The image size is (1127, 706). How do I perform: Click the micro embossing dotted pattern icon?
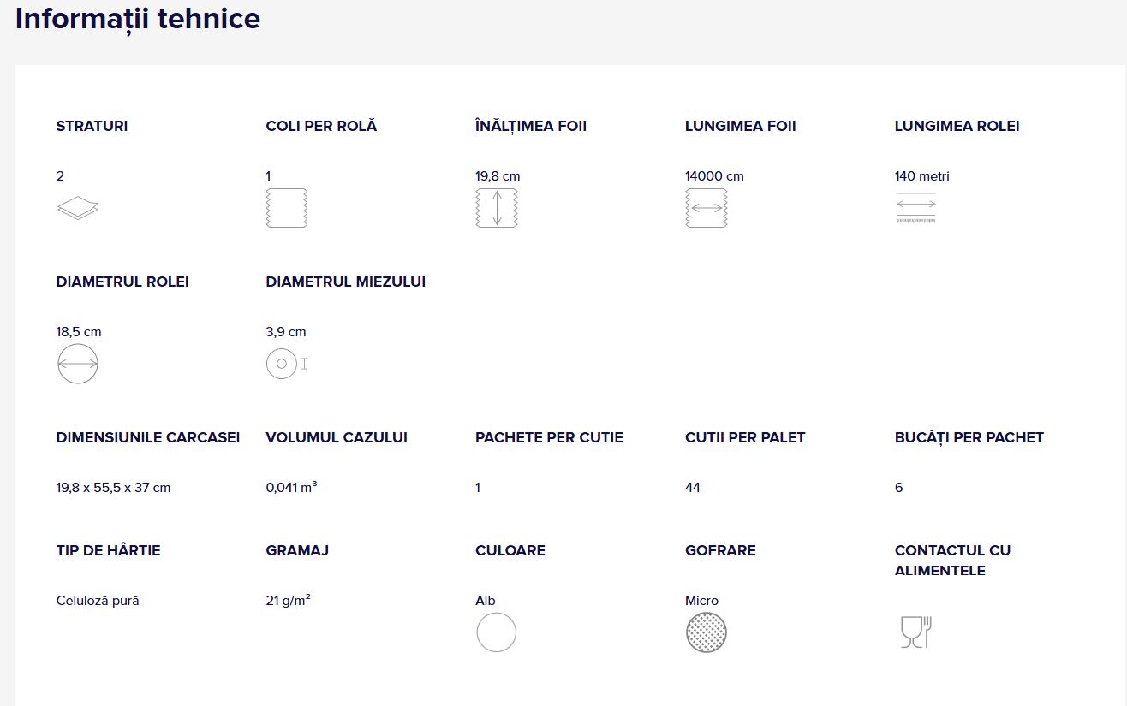[707, 633]
